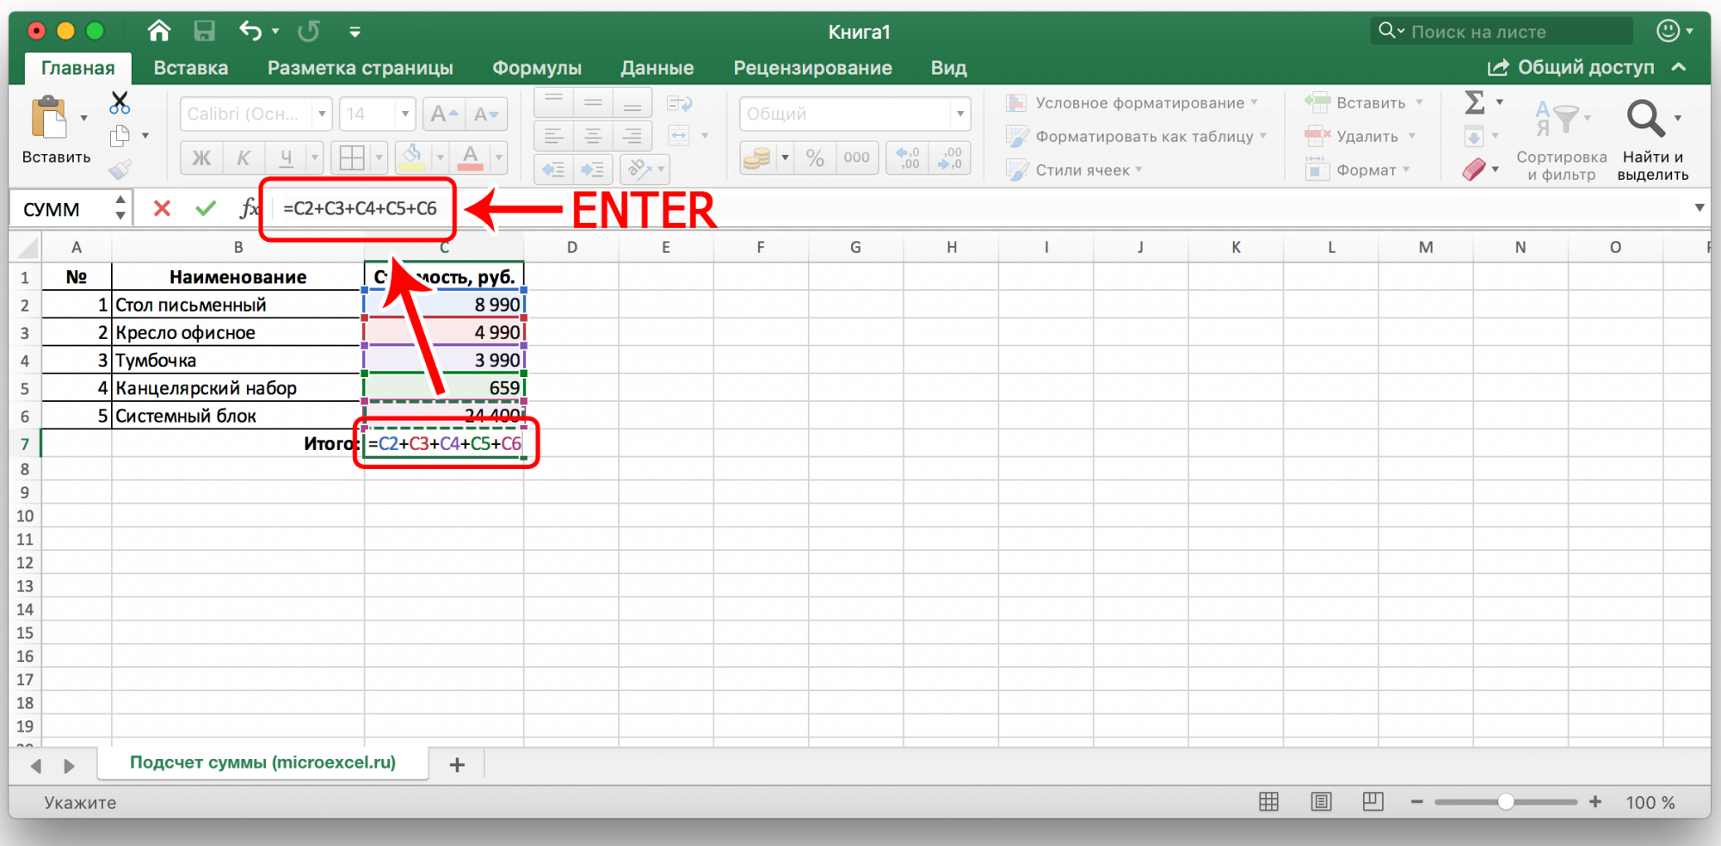This screenshot has height=846, width=1721.
Task: Click the zoom slider handle
Action: [x=1506, y=802]
